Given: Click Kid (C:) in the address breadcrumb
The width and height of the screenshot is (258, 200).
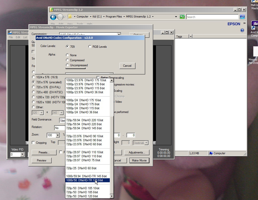Looking at the screenshot, I should (x=97, y=17).
